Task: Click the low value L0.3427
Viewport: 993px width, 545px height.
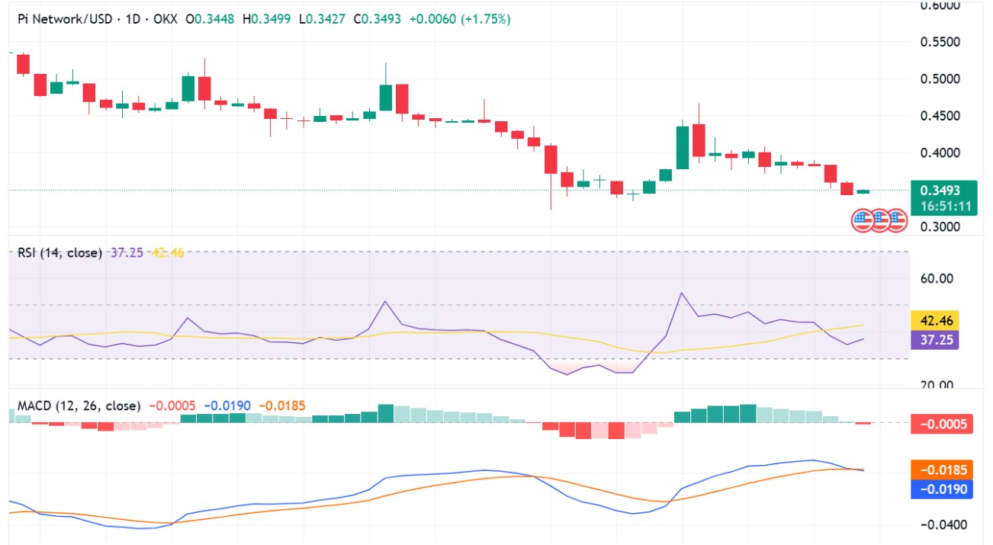Action: tap(322, 19)
